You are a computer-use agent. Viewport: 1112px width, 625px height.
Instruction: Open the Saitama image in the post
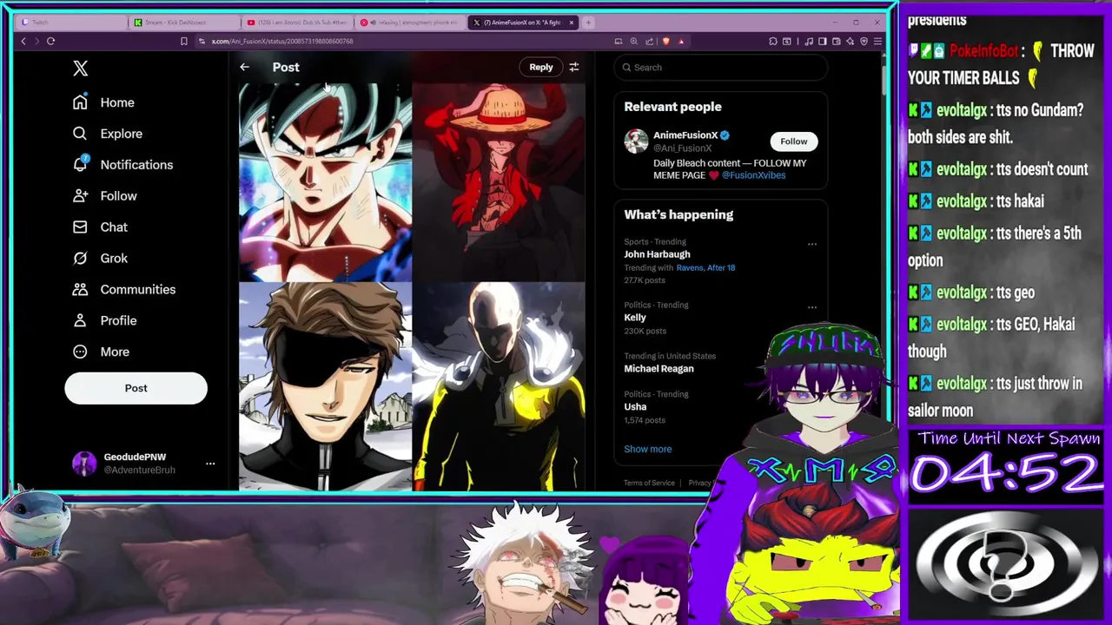pyautogui.click(x=499, y=387)
